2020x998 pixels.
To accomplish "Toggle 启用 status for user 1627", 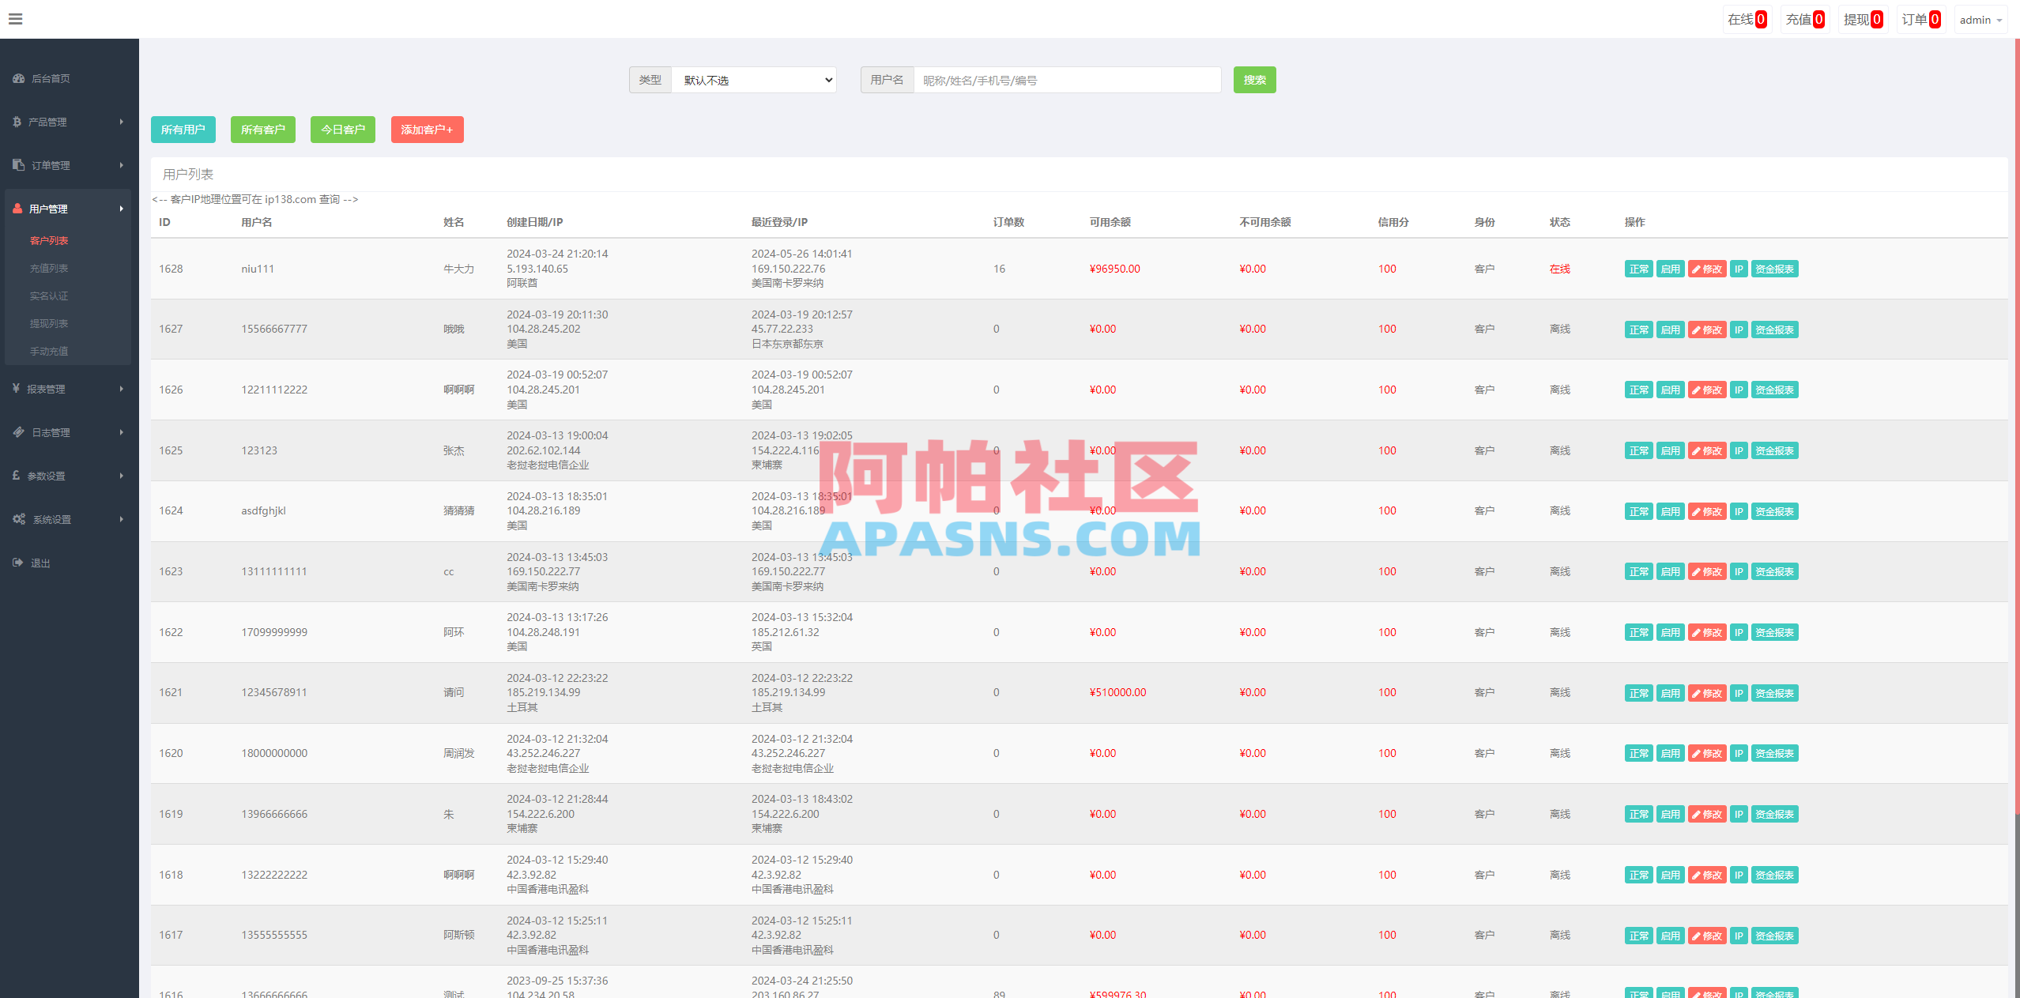I will coord(1670,329).
